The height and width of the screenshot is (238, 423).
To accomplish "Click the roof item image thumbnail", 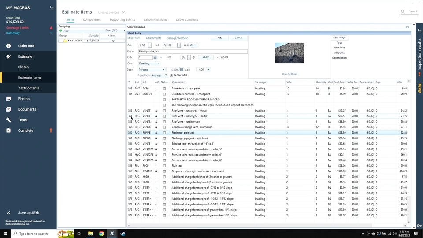I will pos(289,53).
